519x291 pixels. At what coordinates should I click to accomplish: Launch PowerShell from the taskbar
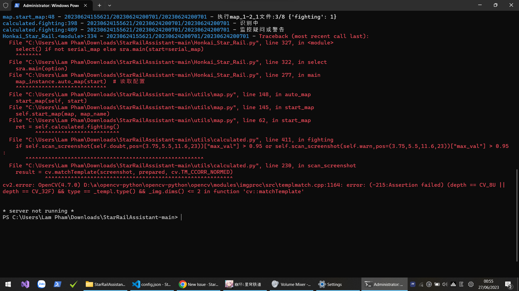(x=57, y=284)
